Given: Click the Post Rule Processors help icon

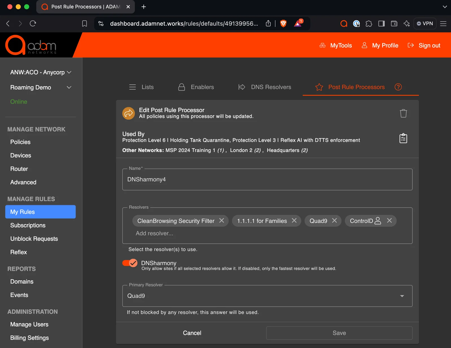Looking at the screenshot, I should (398, 87).
